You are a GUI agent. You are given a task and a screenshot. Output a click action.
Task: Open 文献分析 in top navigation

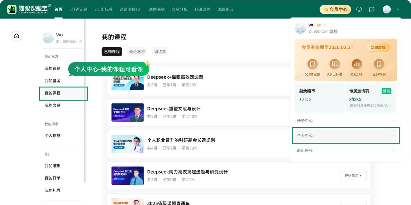tap(179, 9)
